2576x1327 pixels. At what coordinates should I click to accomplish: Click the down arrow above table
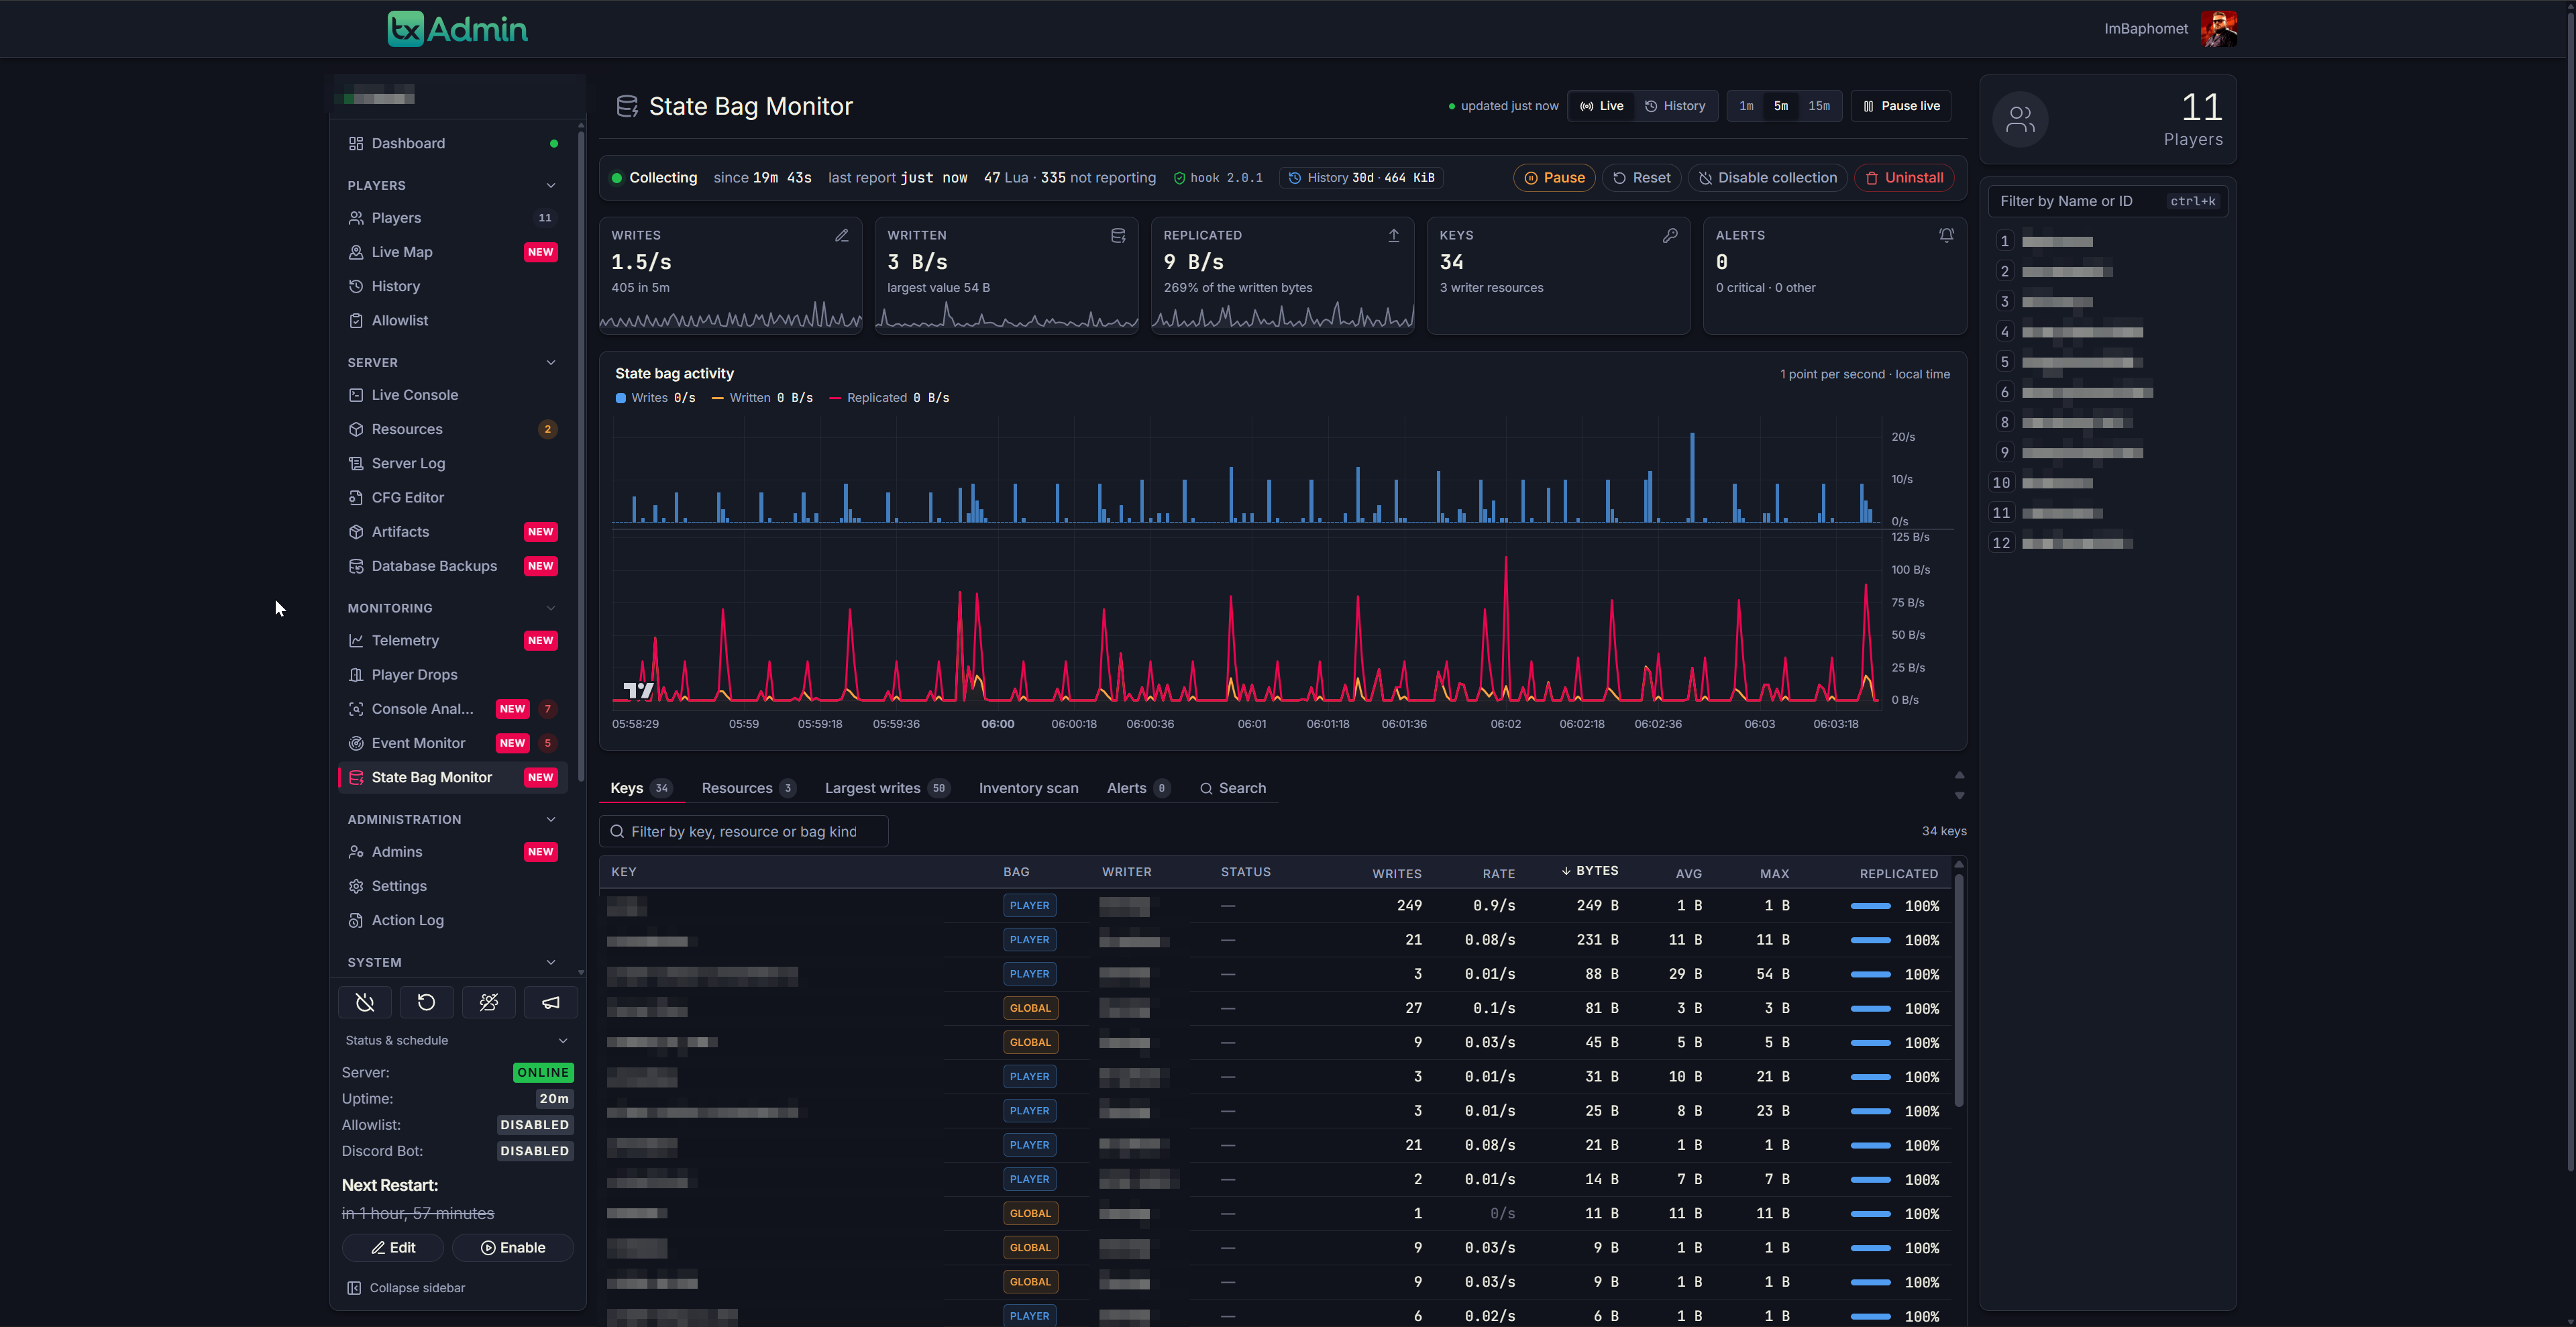tap(1960, 796)
